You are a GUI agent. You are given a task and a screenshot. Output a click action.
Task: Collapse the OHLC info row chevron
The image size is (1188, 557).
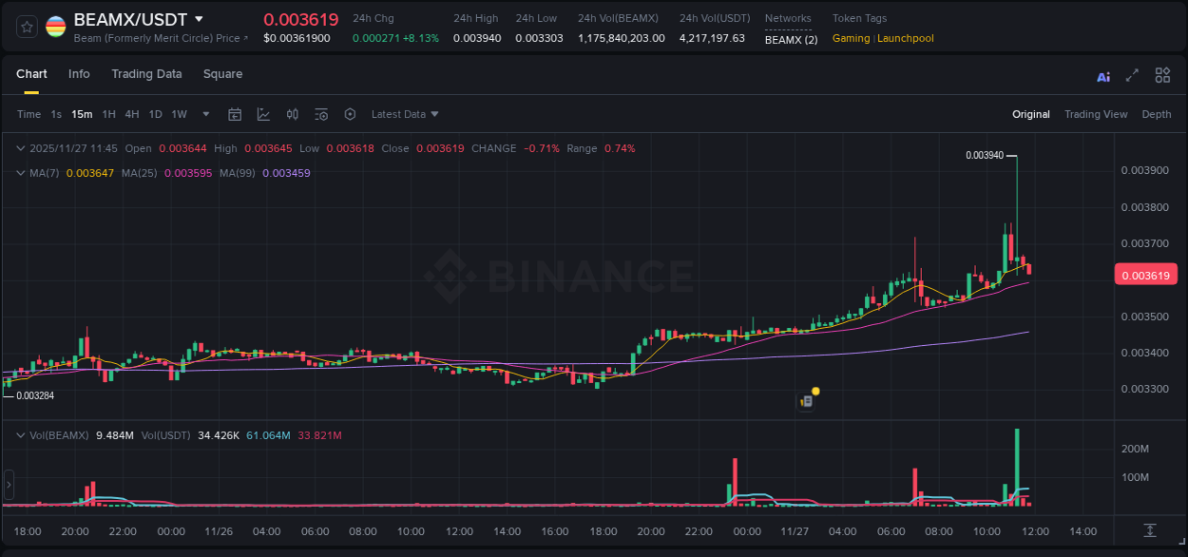coord(20,148)
